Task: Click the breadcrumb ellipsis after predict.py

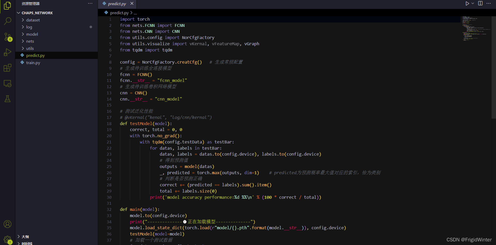Action: pos(135,13)
